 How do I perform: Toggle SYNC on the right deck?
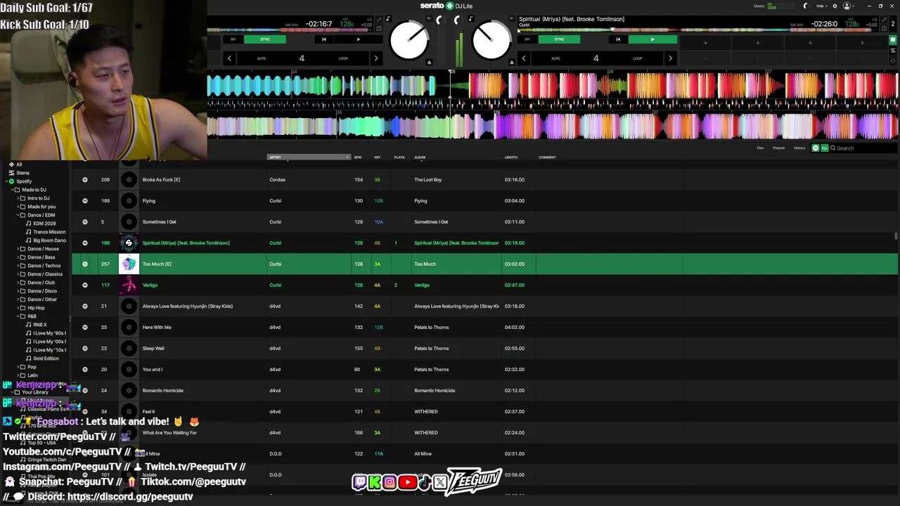[559, 39]
